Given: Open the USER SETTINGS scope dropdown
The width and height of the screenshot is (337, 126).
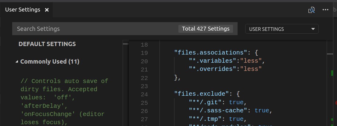Looking at the screenshot, I should [282, 29].
